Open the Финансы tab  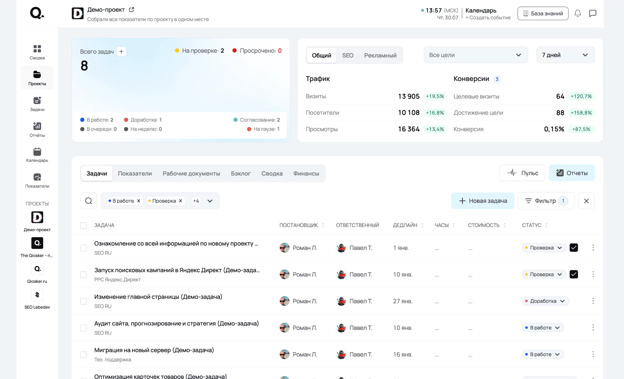[306, 174]
